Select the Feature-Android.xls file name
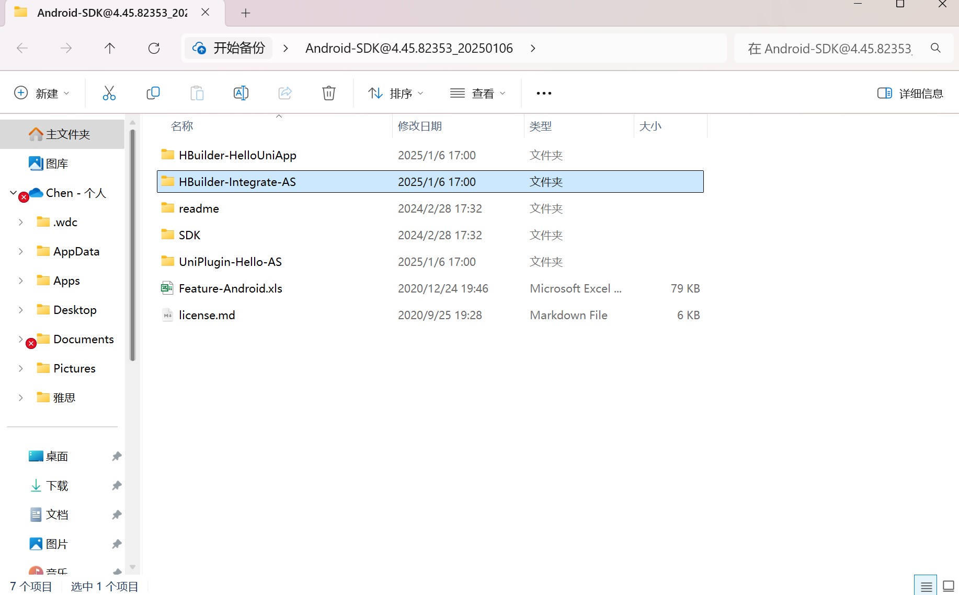 coord(230,288)
